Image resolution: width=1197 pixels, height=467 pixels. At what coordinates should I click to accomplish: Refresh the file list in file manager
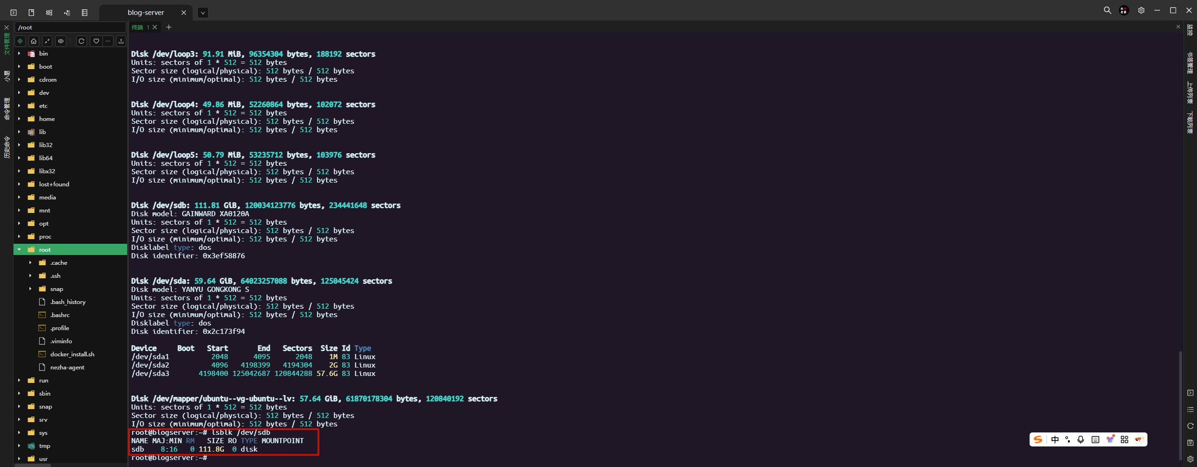[81, 41]
